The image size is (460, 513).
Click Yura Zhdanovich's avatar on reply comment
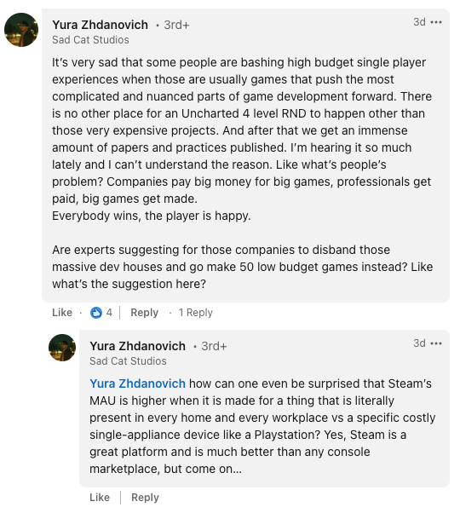coord(62,348)
